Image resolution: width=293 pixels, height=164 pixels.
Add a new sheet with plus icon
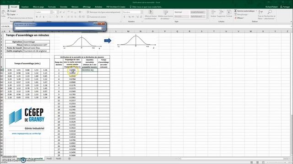69,159
